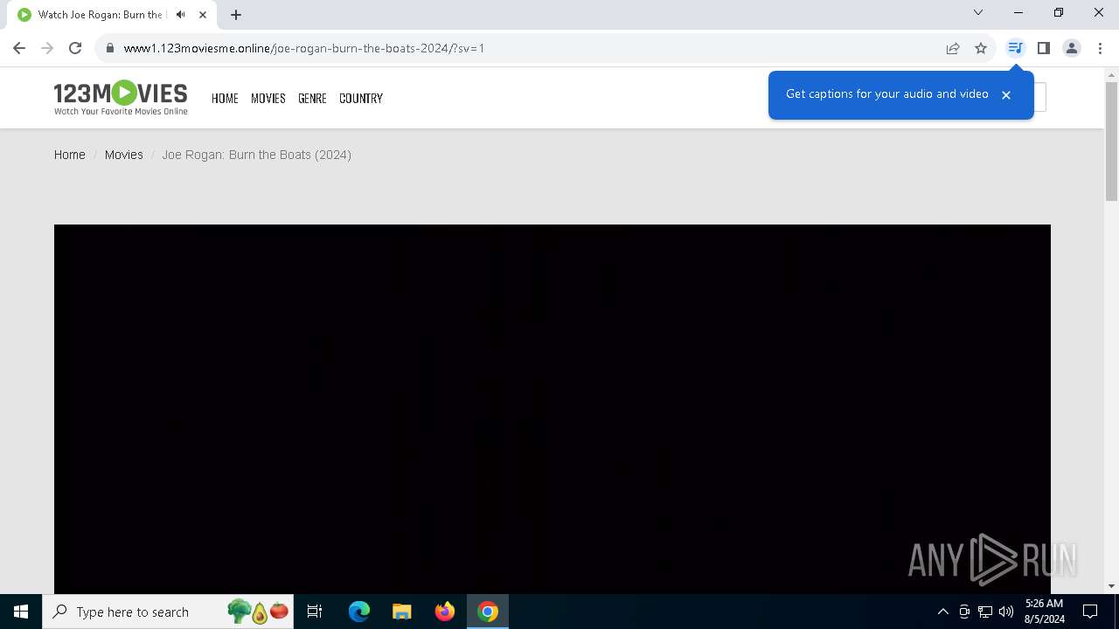Open media control icon in toolbar

[1015, 48]
